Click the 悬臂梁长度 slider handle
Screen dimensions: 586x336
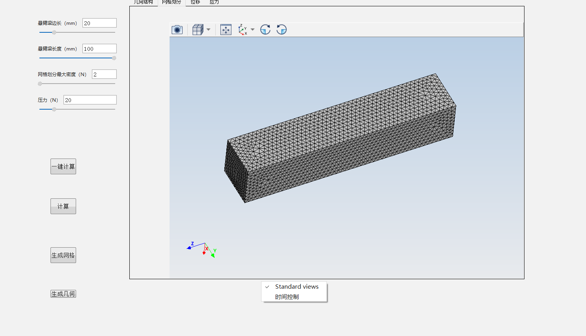click(x=114, y=58)
